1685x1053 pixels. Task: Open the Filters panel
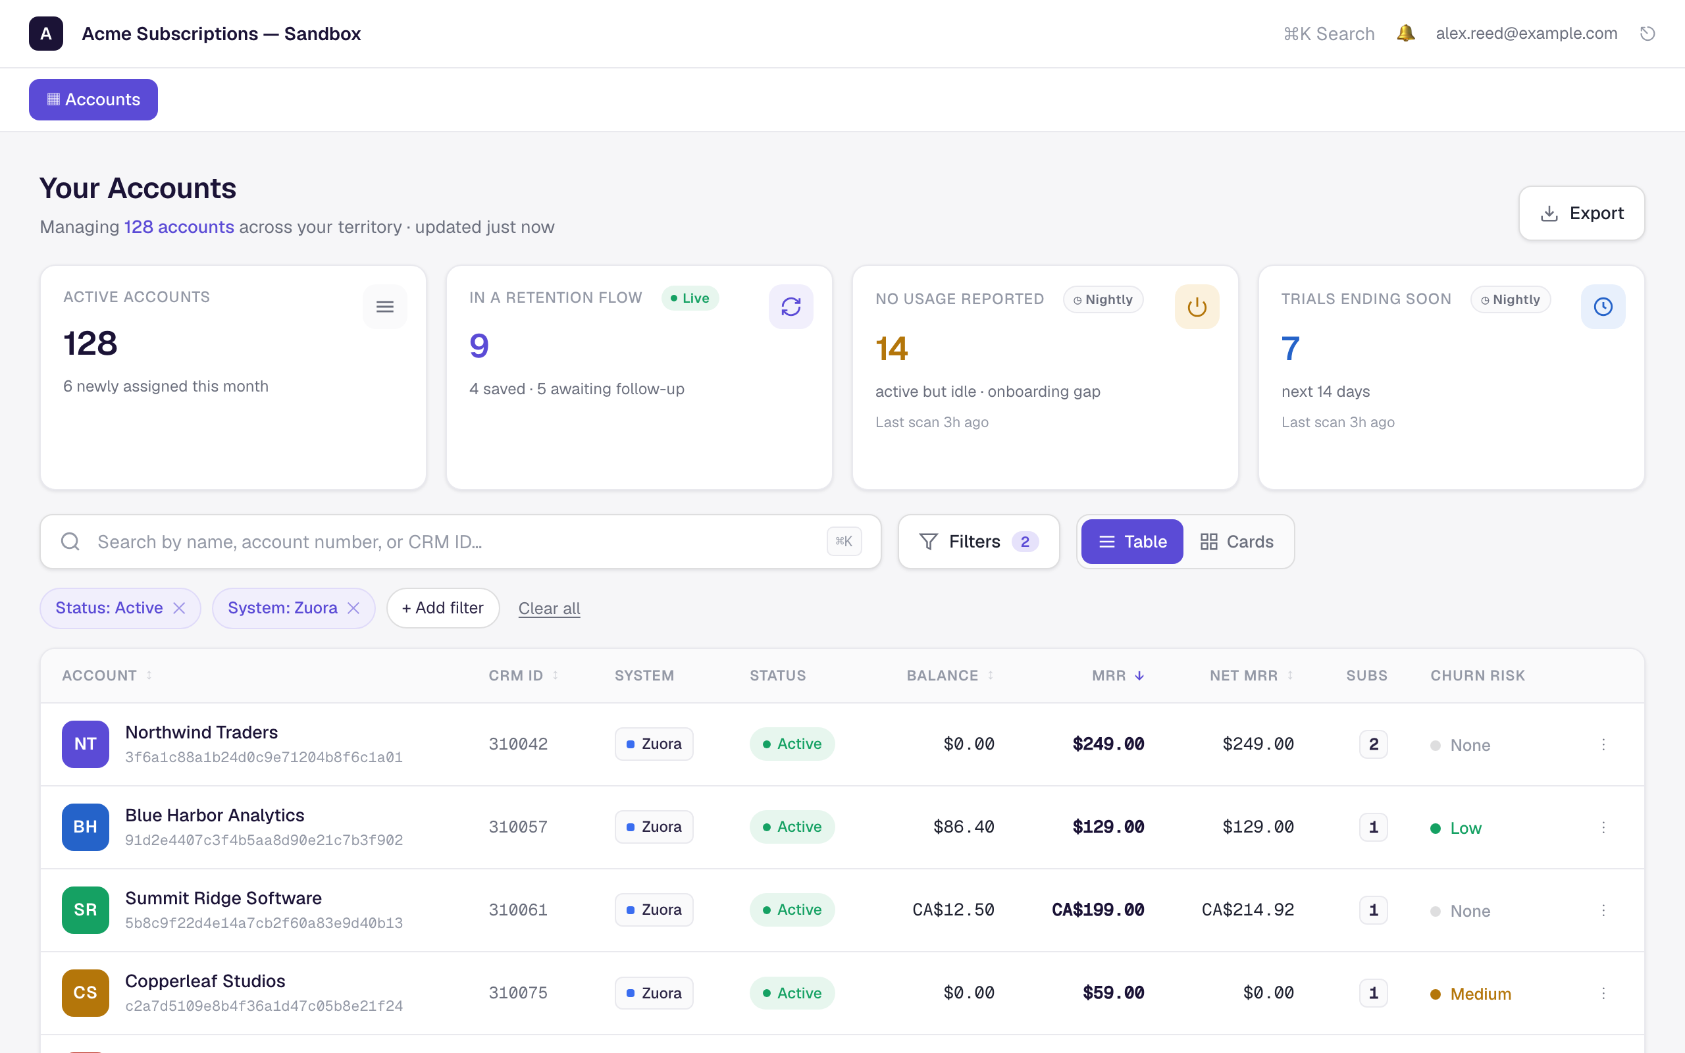click(x=979, y=542)
